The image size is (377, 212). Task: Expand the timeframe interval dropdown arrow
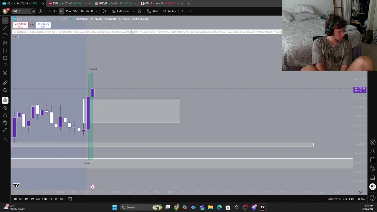coord(96,11)
